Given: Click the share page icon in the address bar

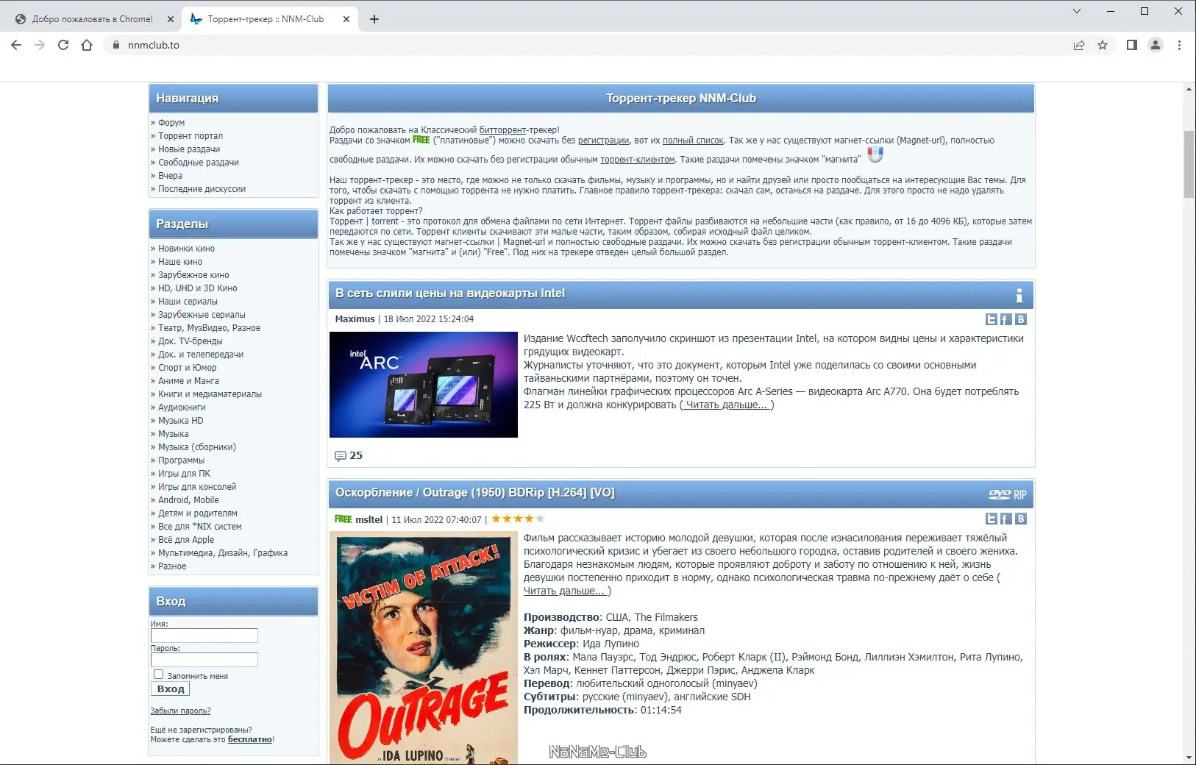Looking at the screenshot, I should point(1079,45).
